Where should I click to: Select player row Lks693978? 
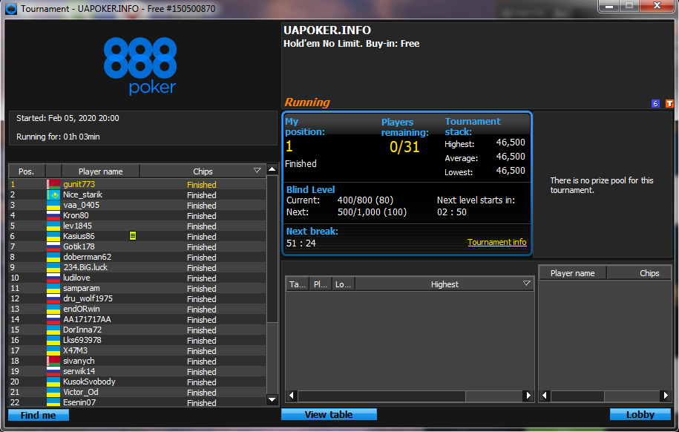[137, 340]
